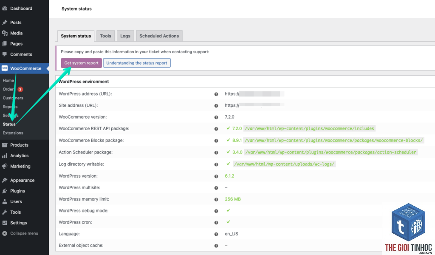435x255 pixels.
Task: Click the action-scheduler package path
Action: tap(330, 152)
